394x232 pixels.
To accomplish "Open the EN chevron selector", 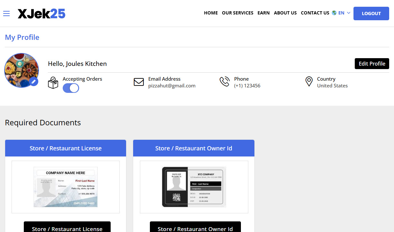I will 349,13.
